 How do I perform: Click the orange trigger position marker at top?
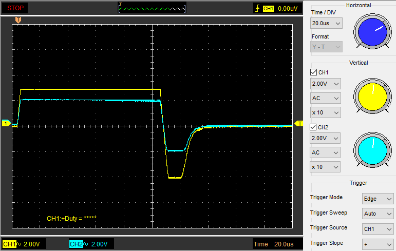coord(18,20)
